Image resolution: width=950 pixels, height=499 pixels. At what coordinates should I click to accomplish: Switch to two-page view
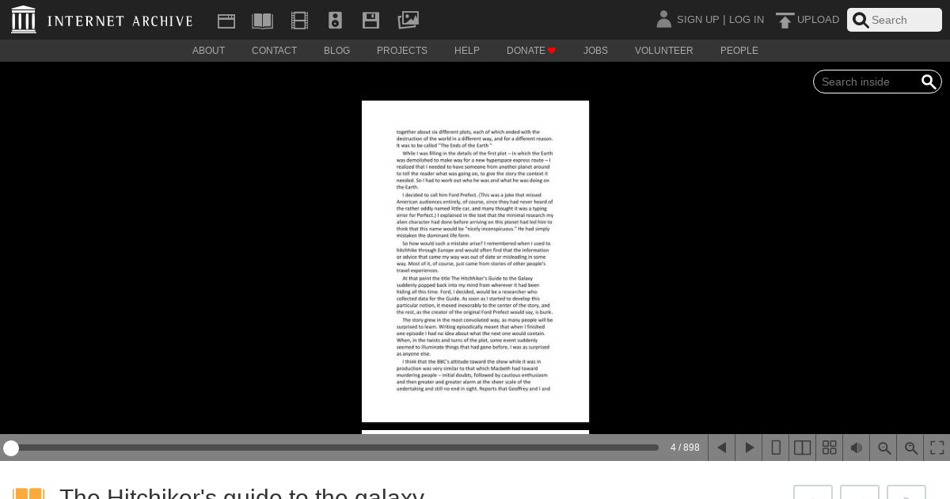(803, 448)
